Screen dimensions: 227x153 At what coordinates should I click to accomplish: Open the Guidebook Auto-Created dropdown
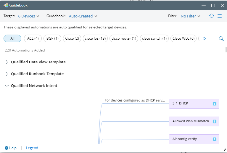click(x=83, y=16)
